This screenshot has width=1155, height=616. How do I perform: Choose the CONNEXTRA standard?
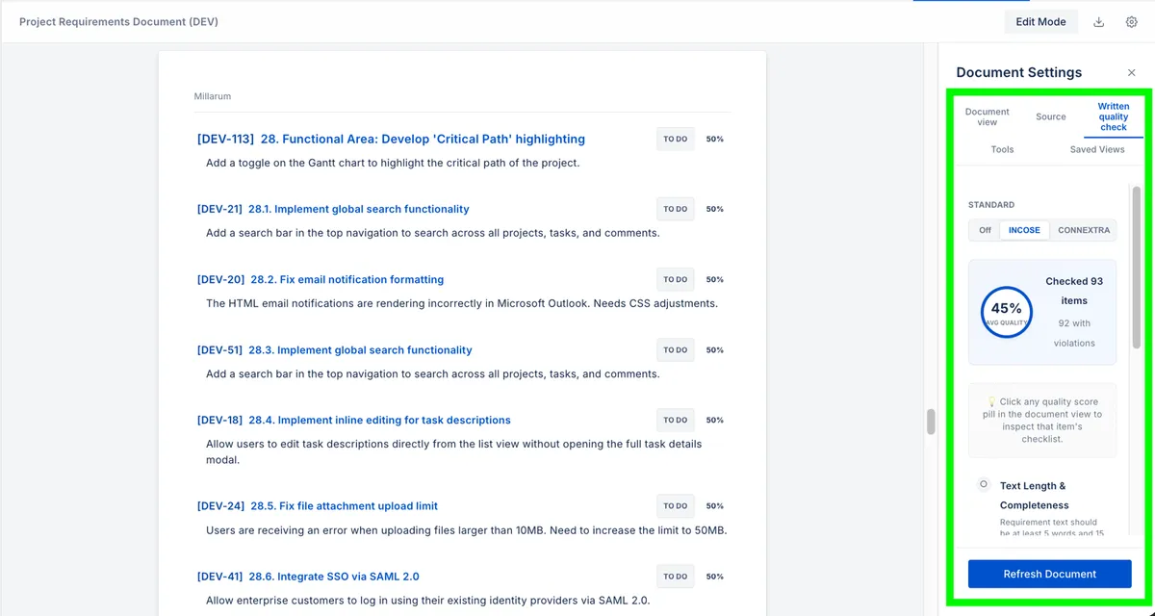[x=1083, y=230]
